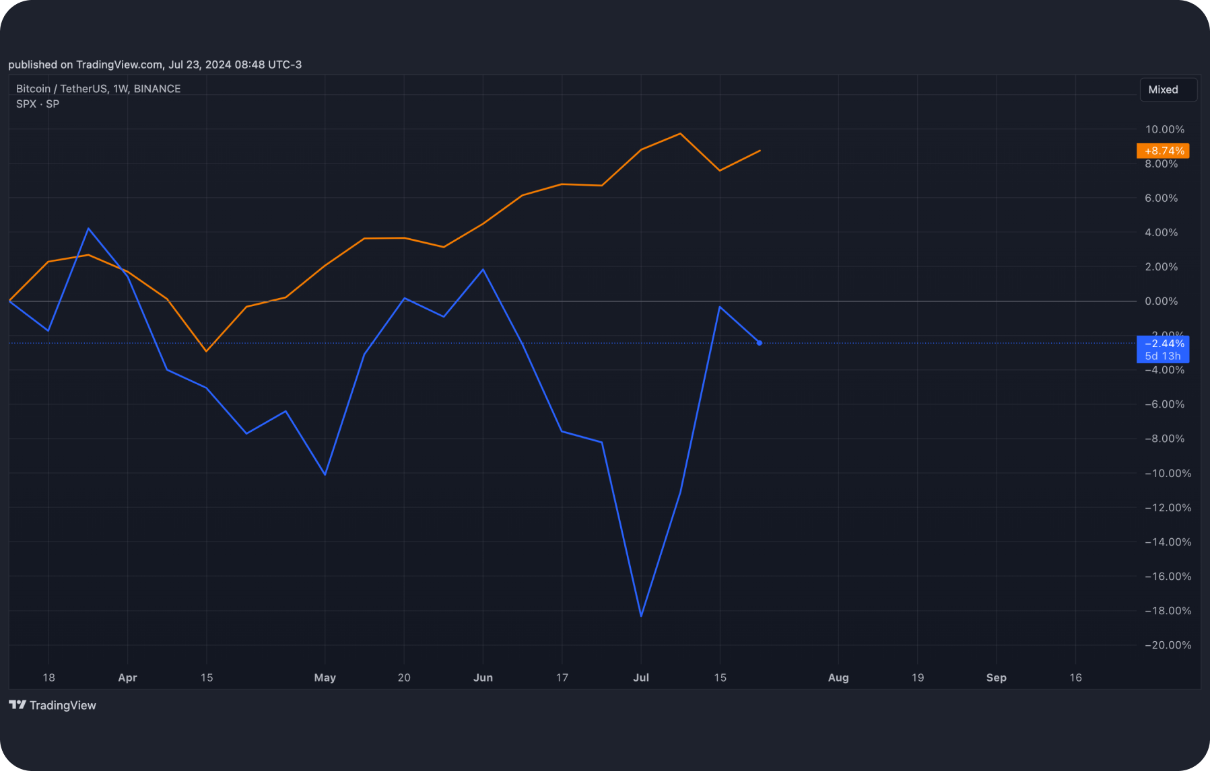Viewport: 1210px width, 771px height.
Task: Click the 4.00% price axis label
Action: tap(1162, 232)
